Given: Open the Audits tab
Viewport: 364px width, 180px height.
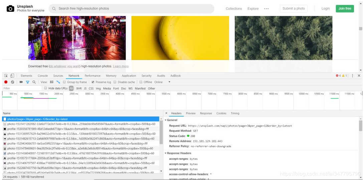Looking at the screenshot, I should 161,76.
